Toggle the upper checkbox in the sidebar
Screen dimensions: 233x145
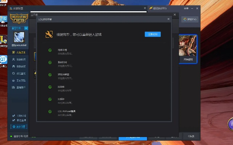coord(13,116)
